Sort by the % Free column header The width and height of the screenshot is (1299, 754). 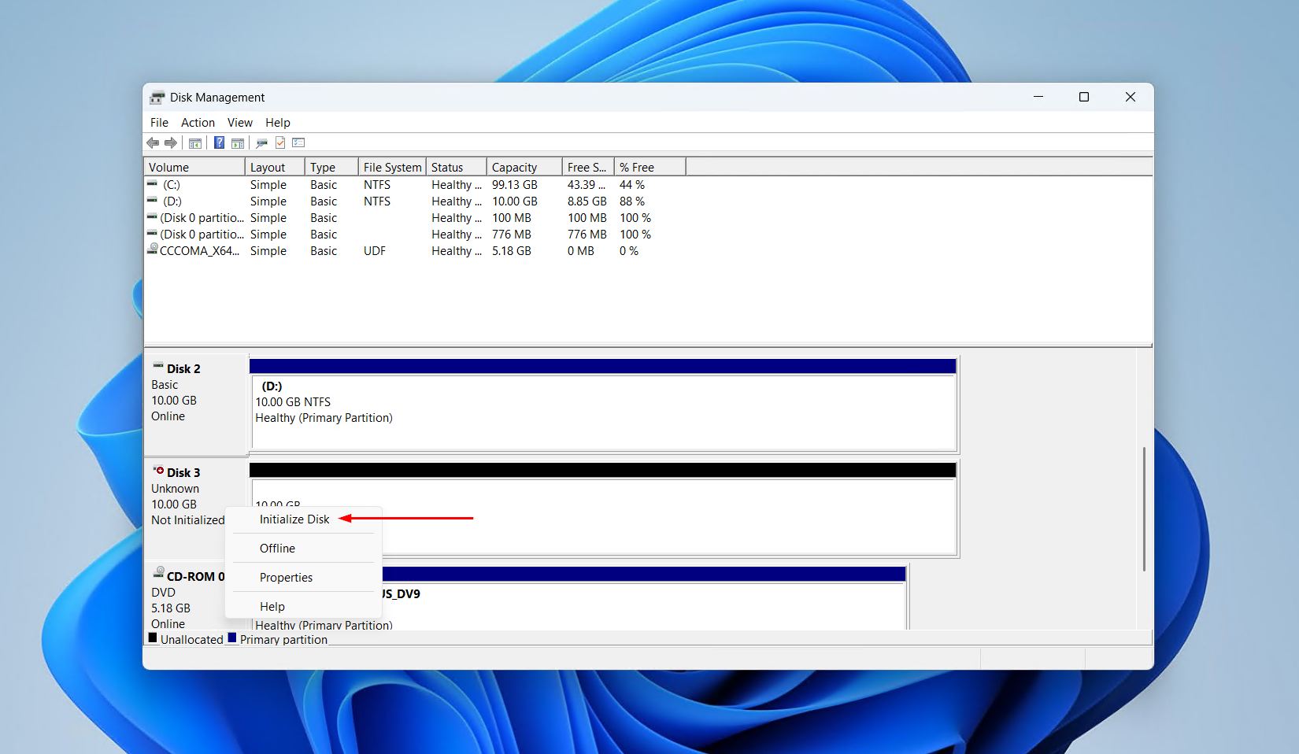point(649,167)
